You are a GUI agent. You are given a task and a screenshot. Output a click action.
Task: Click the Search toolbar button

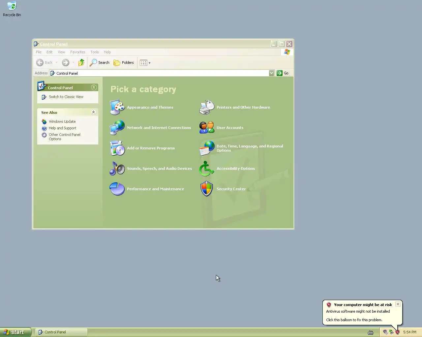pos(100,63)
